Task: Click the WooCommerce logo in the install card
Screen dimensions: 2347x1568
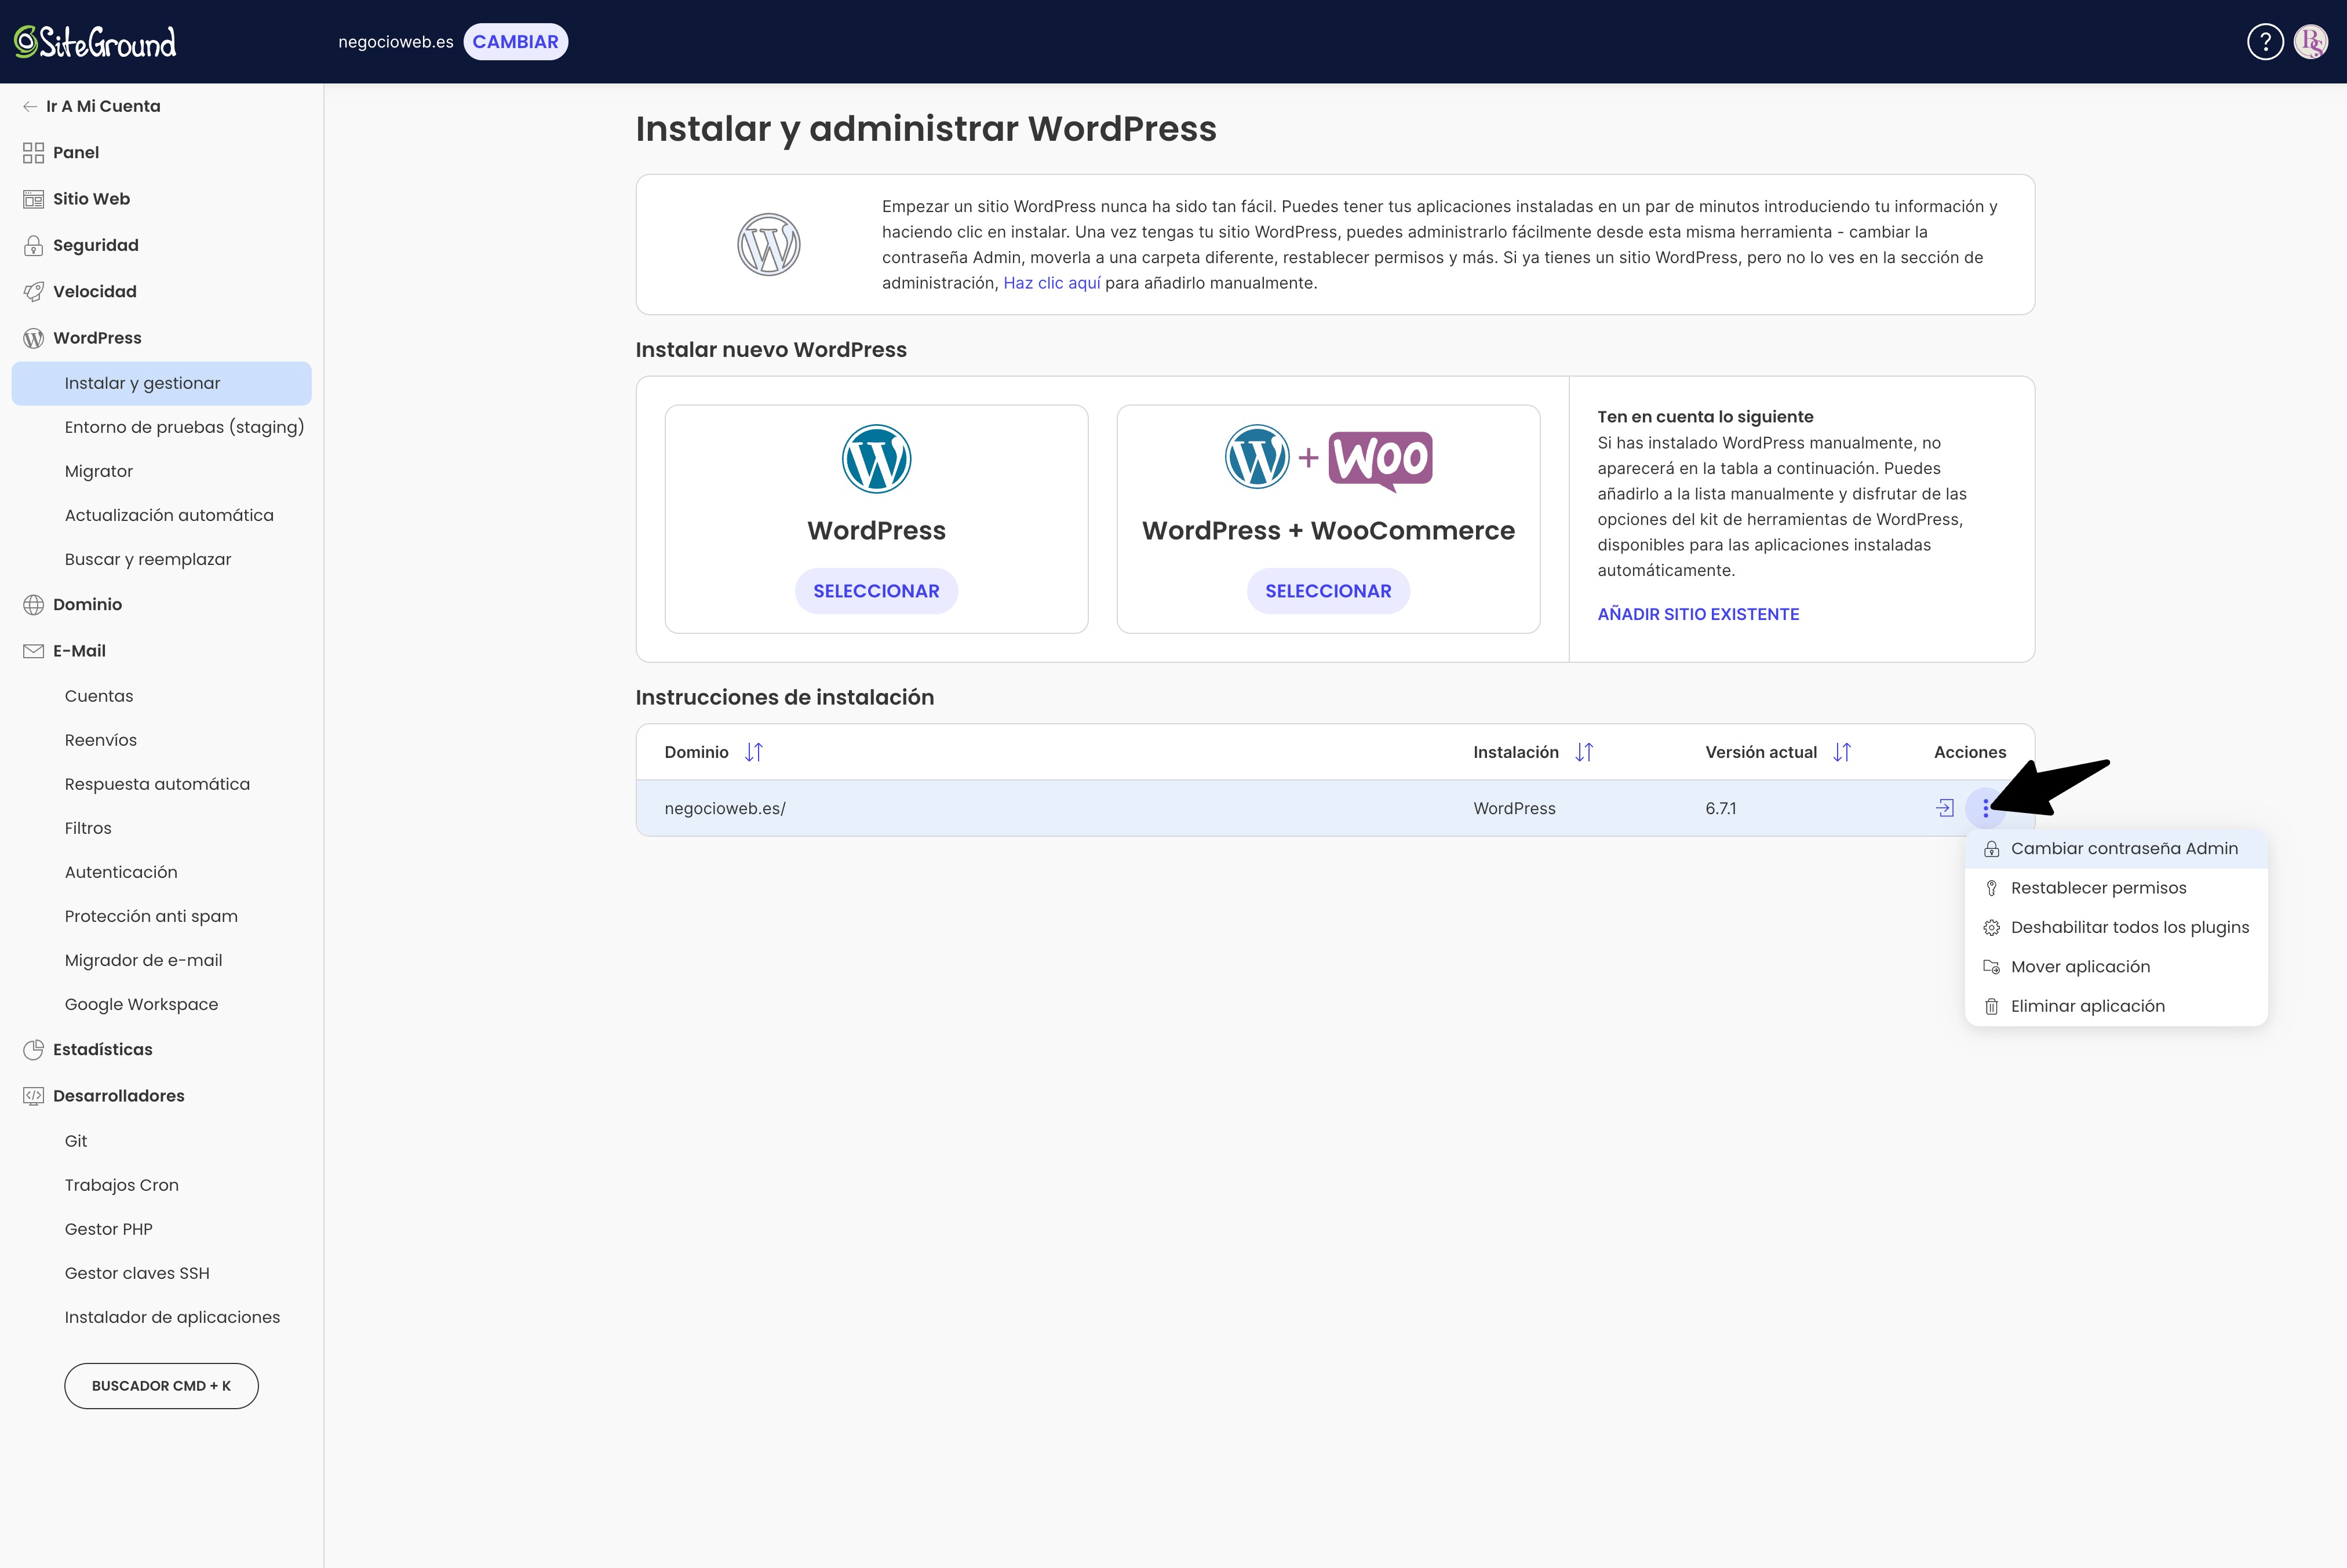Action: click(1381, 461)
